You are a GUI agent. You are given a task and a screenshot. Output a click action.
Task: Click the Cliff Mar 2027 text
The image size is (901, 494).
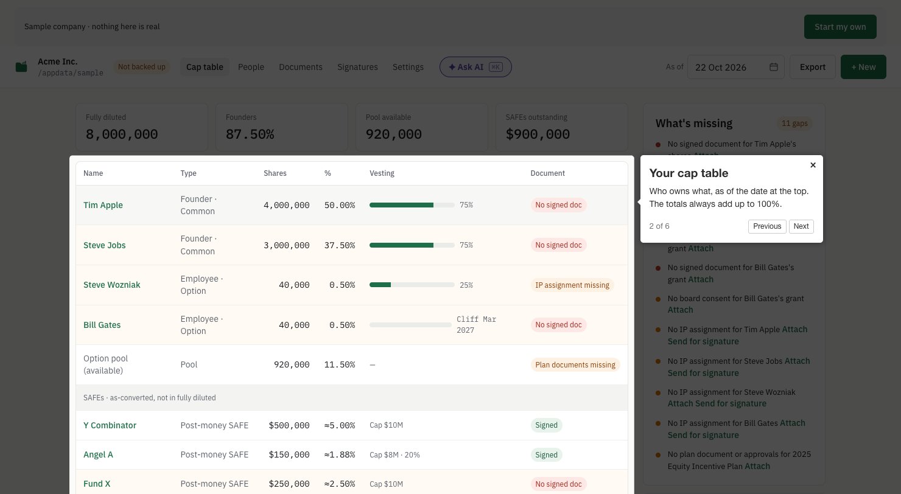477,325
